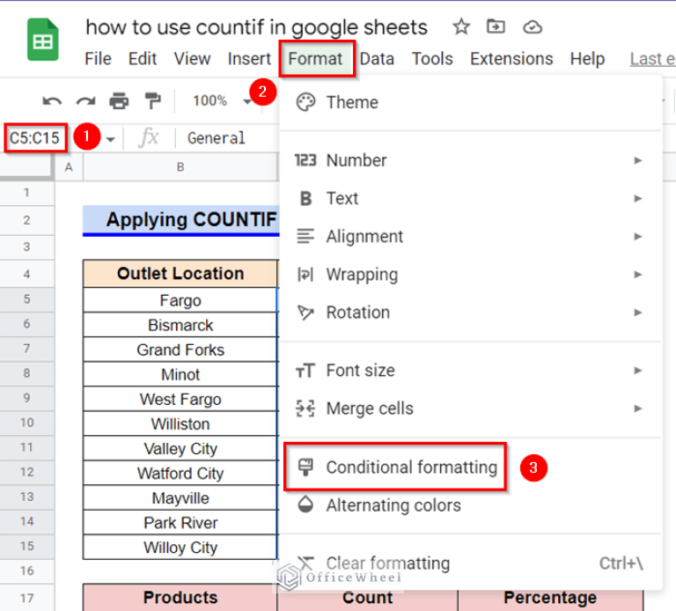Select the Fargo cell

(x=180, y=300)
